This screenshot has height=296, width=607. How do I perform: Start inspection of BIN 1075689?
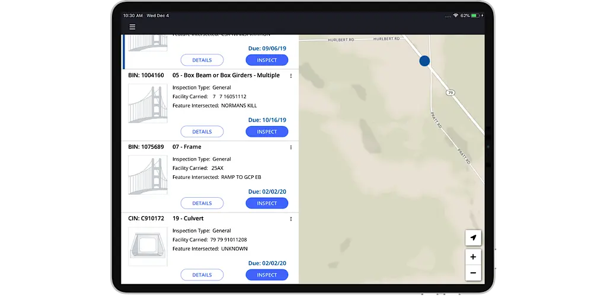tap(267, 203)
